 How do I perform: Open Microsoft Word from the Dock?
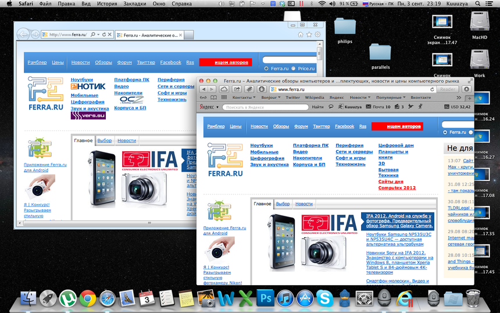pos(226,298)
